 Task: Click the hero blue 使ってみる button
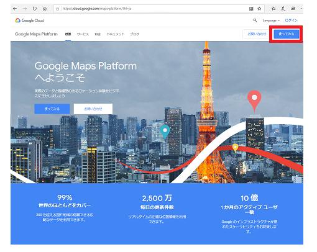pyautogui.click(x=52, y=109)
